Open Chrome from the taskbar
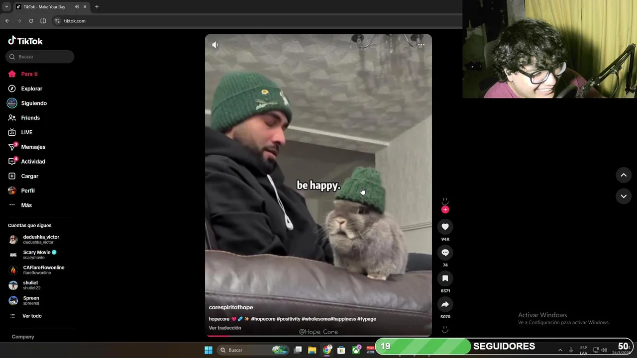Screen dimensions: 637x358 point(327,350)
